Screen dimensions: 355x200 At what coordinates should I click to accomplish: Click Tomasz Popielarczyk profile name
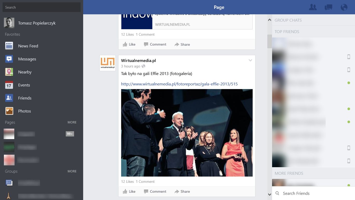tap(37, 23)
